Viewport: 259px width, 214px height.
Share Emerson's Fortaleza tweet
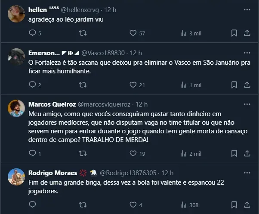247,85
